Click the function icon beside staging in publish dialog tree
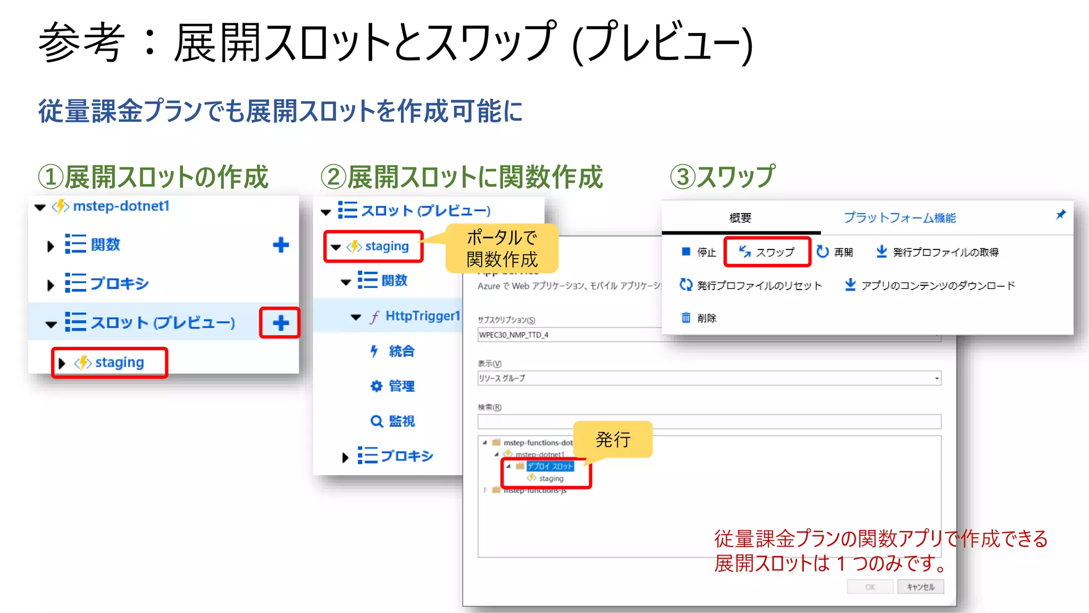The height and width of the screenshot is (613, 1089). pos(531,478)
